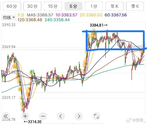Click the 60:3367.56 navy MA legend
The image size is (147, 124).
coord(116,15)
